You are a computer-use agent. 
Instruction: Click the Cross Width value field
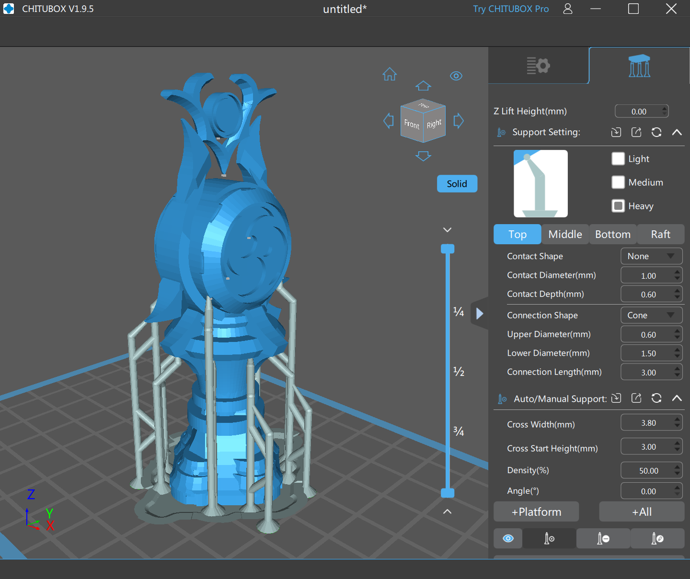pyautogui.click(x=652, y=422)
